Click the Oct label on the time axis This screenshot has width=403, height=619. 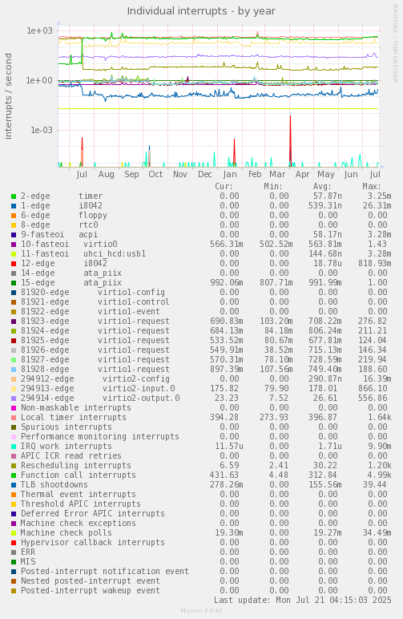pyautogui.click(x=155, y=174)
